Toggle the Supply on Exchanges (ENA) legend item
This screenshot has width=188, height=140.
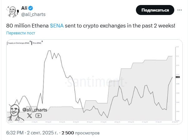click(x=19, y=43)
